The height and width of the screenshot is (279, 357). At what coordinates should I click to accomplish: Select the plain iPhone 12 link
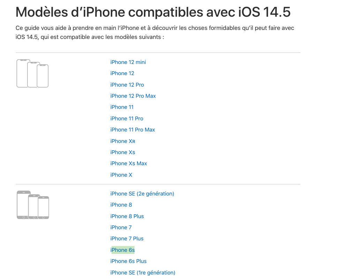click(122, 73)
